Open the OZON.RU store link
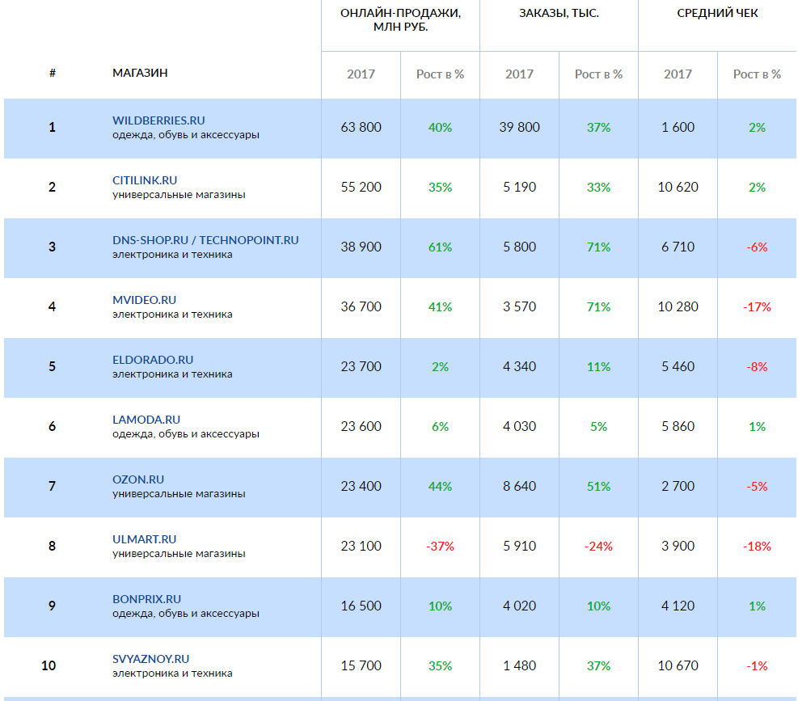The image size is (798, 701). pos(138,479)
